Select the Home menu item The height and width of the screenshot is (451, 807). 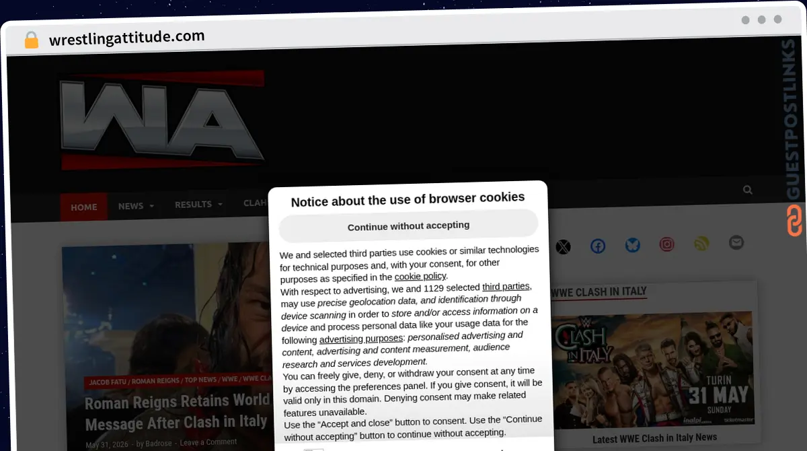pyautogui.click(x=84, y=207)
